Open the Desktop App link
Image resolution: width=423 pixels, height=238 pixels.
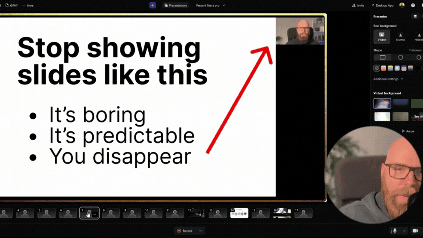(382, 6)
